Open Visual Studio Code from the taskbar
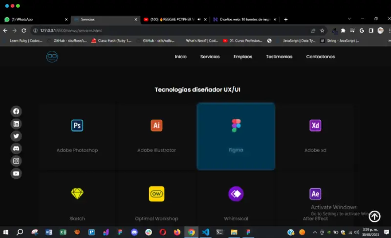Viewport: 391px width, 238px height. [x=205, y=232]
